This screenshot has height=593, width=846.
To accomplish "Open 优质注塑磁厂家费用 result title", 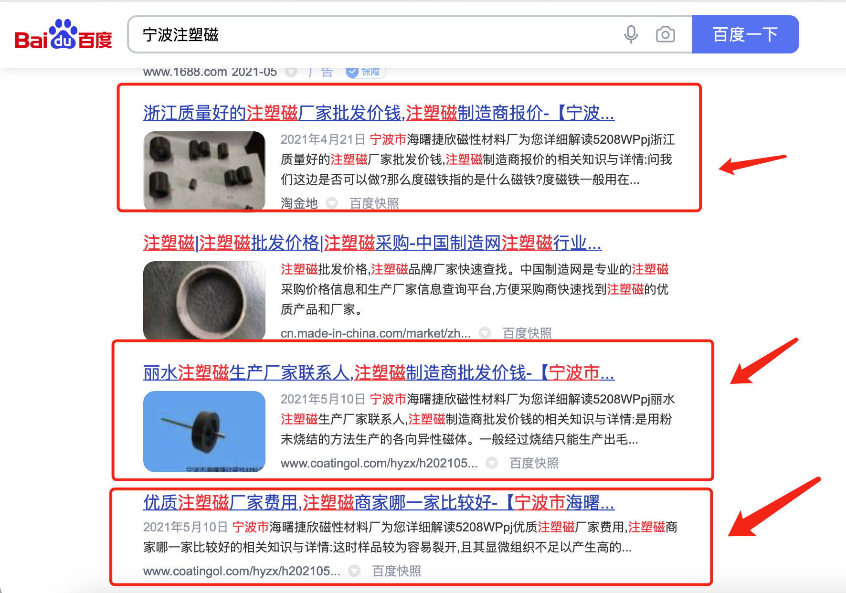I will 379,503.
